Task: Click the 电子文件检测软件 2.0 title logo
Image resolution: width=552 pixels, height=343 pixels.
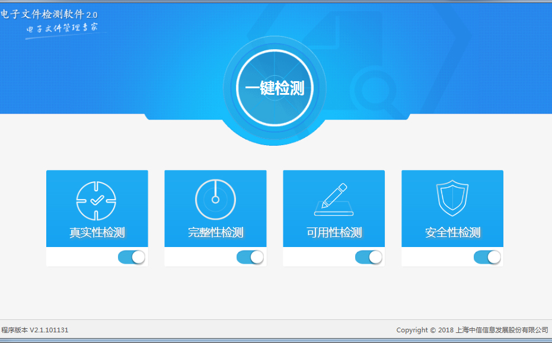Action: tap(49, 14)
